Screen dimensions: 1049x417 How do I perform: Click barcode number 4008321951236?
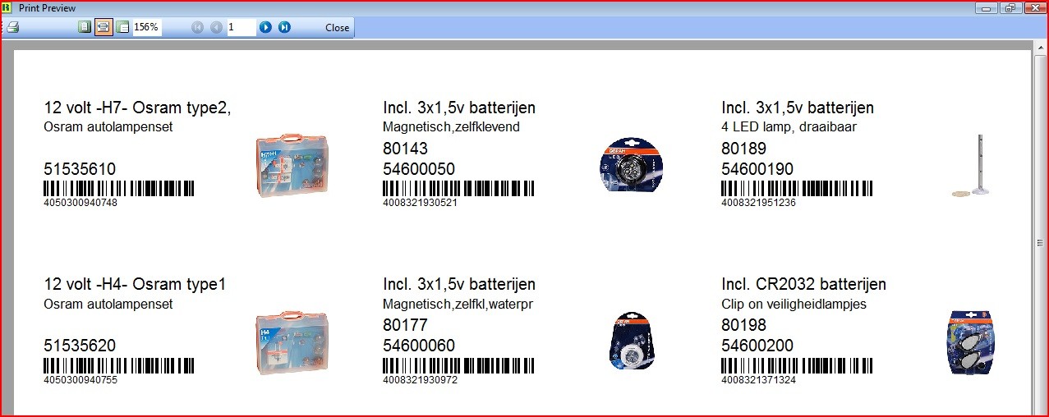[758, 203]
